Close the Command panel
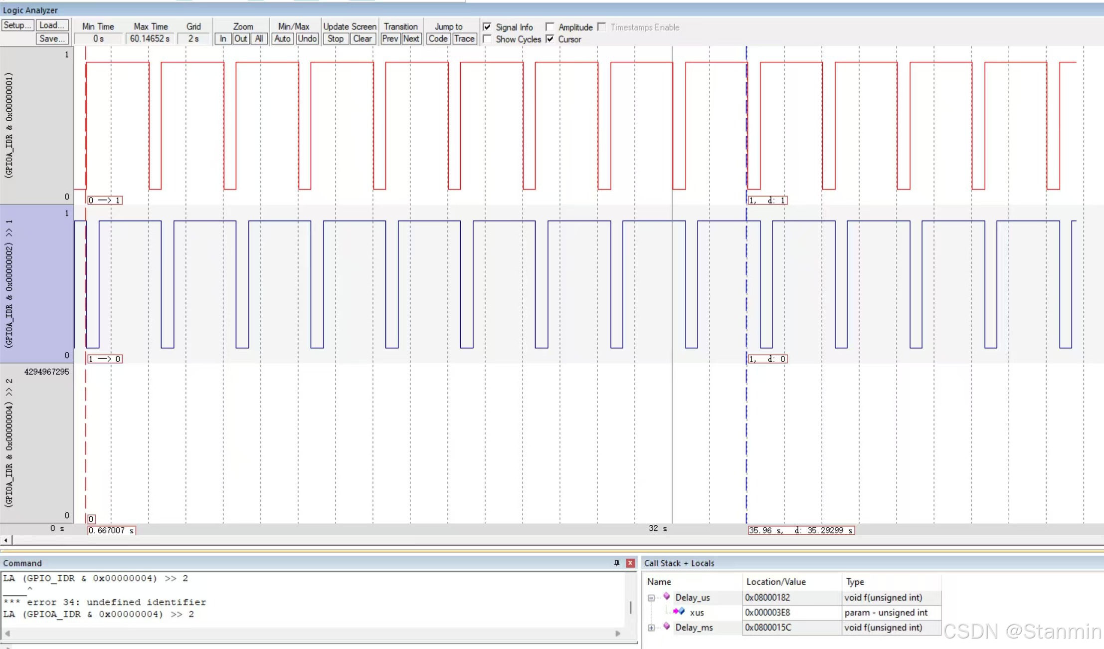The width and height of the screenshot is (1104, 649). coord(630,563)
